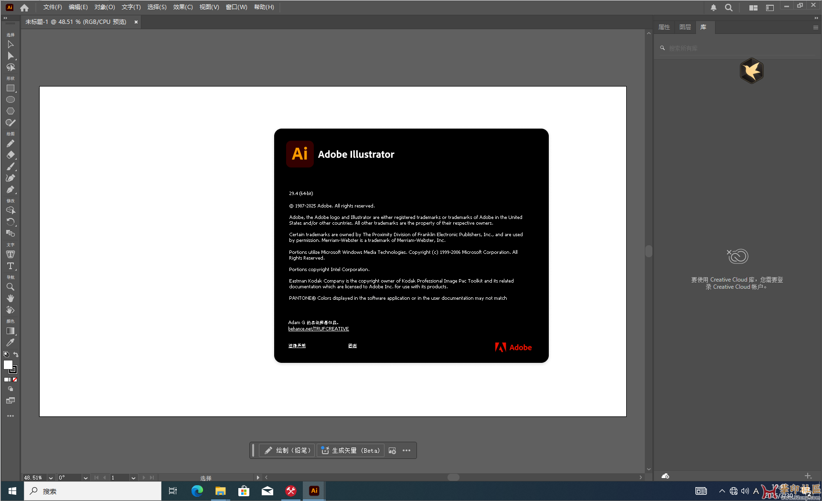Select the Rectangle tool
Screen dimensions: 822x501
coord(11,88)
